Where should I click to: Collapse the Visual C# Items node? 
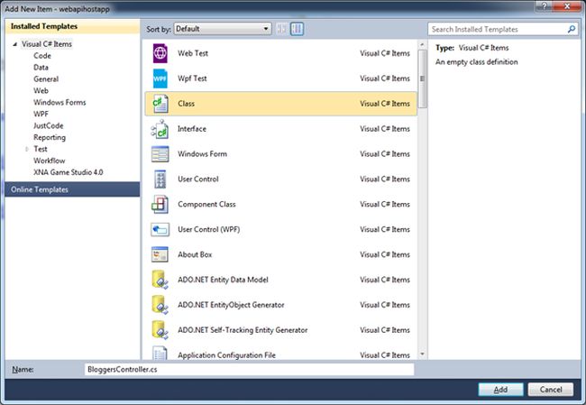coord(15,44)
